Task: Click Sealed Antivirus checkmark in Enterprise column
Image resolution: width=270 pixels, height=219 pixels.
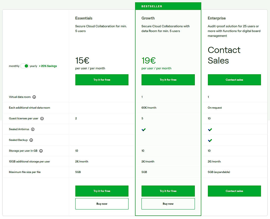Action: click(x=210, y=130)
